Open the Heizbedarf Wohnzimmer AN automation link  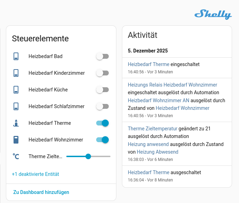click(x=158, y=100)
